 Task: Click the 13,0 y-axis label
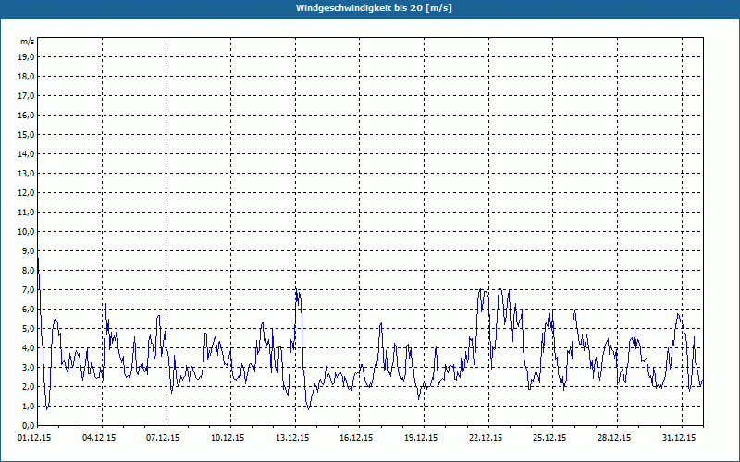point(26,173)
